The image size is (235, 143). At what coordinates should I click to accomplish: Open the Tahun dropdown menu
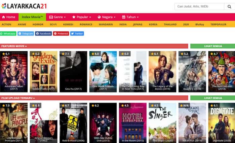tap(130, 17)
